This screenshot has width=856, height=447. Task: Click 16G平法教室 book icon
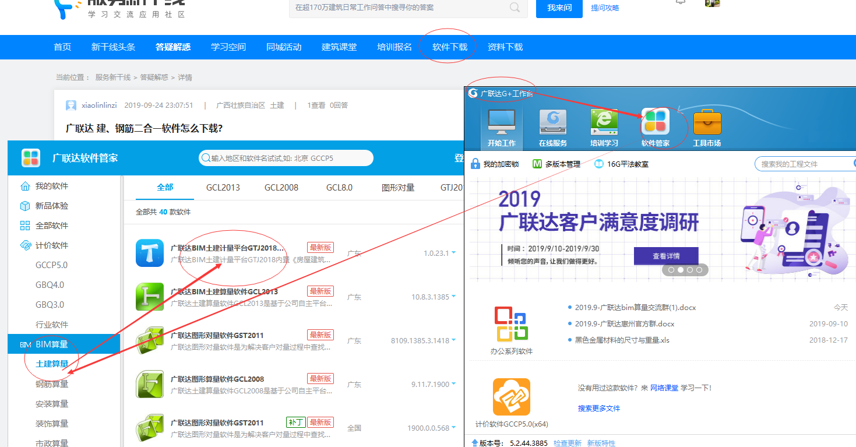[599, 164]
